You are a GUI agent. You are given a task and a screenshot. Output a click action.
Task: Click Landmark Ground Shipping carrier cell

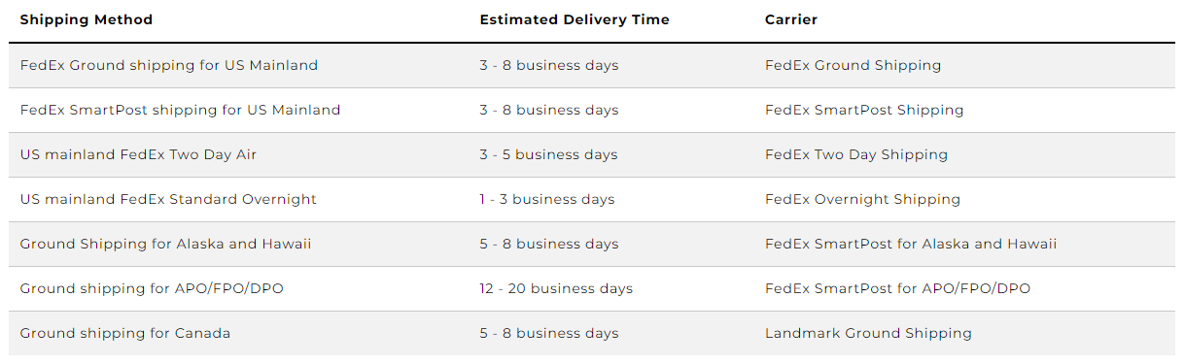[868, 334]
